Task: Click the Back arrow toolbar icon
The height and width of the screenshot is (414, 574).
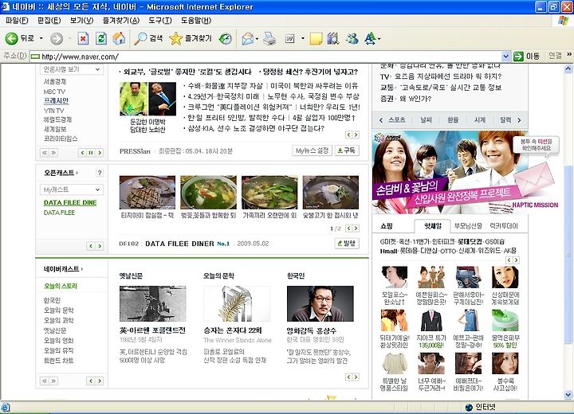Action: [11, 38]
